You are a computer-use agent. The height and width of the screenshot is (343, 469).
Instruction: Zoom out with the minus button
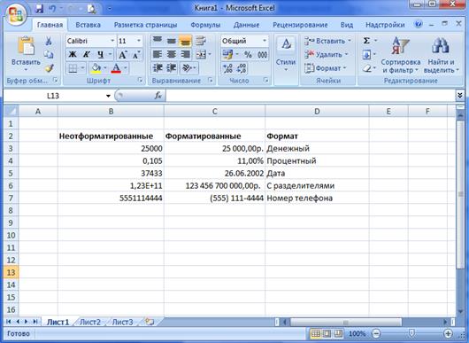(376, 333)
